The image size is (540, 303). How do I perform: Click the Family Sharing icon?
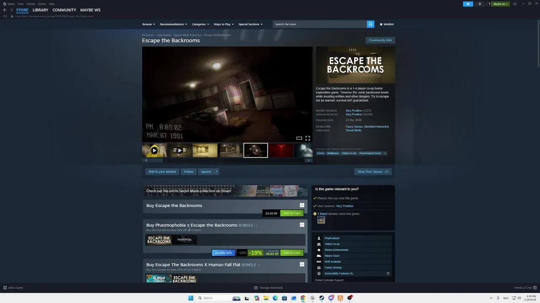pos(319,268)
